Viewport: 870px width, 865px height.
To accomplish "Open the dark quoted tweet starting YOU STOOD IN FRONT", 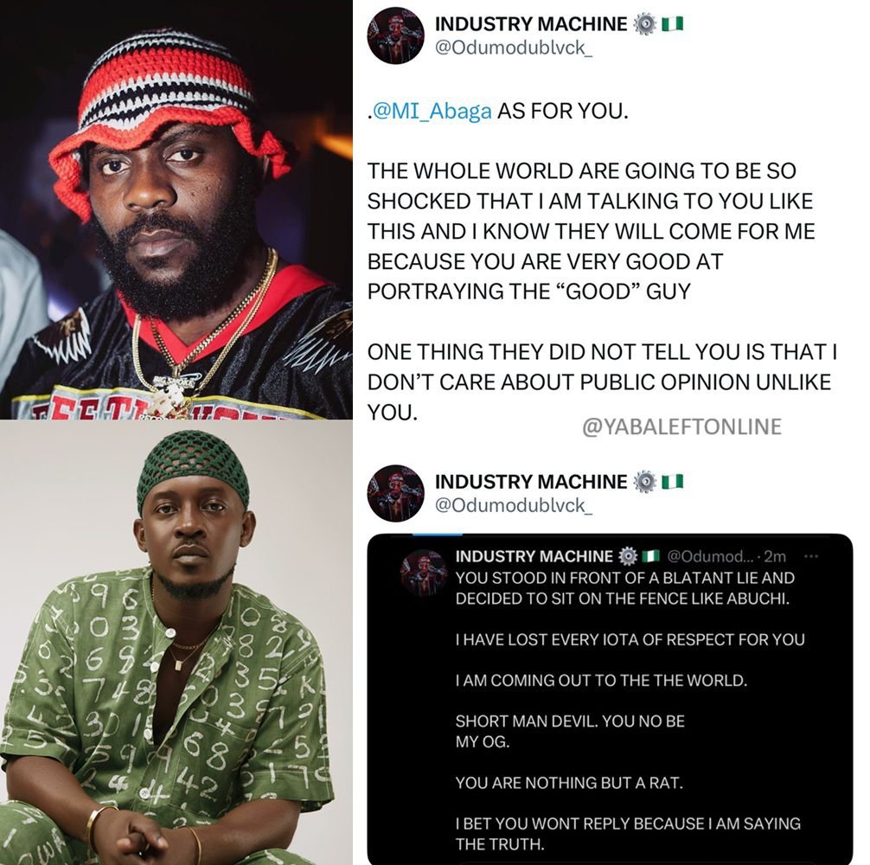I will (x=610, y=699).
